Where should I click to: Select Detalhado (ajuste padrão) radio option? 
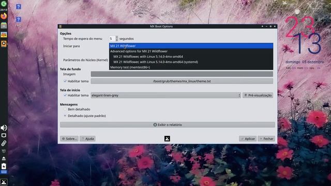click(x=65, y=116)
